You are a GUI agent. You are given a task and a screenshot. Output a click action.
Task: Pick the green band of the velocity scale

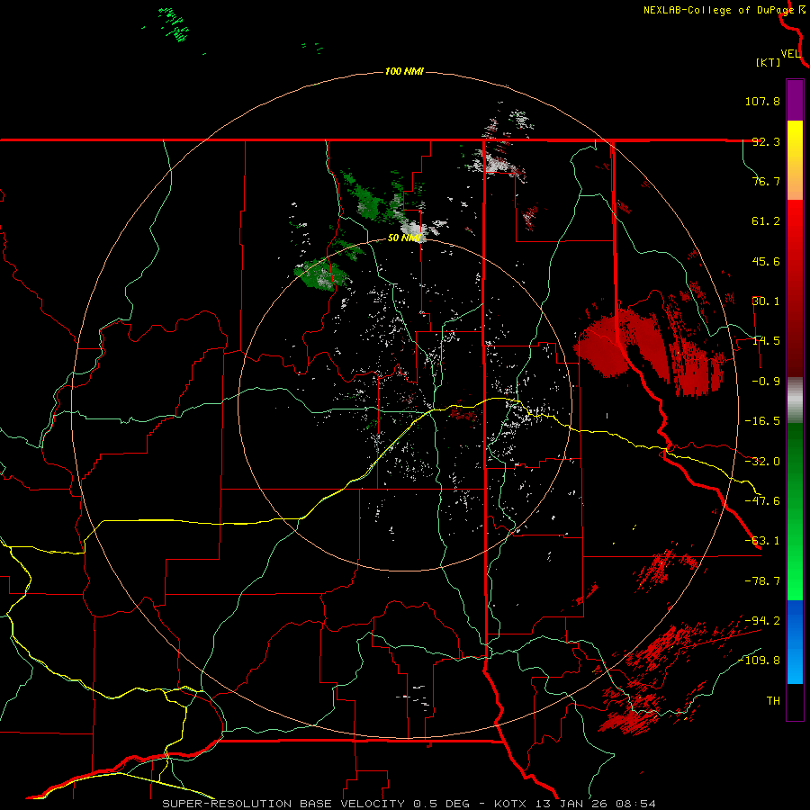click(795, 511)
